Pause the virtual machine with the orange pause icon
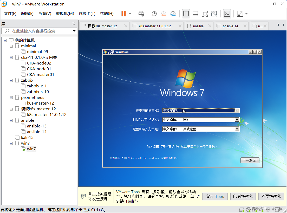Image resolution: width=287 pixels, height=213 pixels. coord(124,14)
